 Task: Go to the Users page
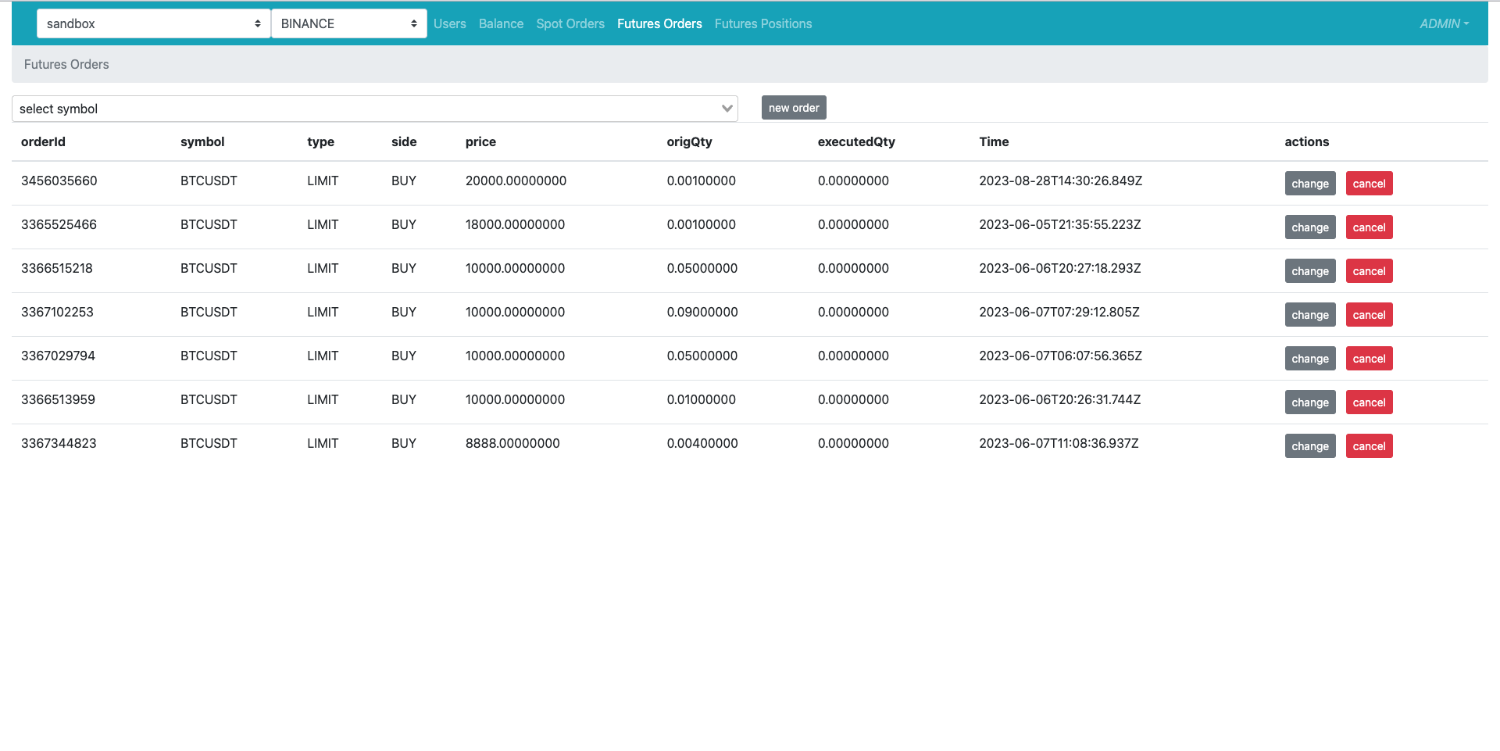coord(449,23)
